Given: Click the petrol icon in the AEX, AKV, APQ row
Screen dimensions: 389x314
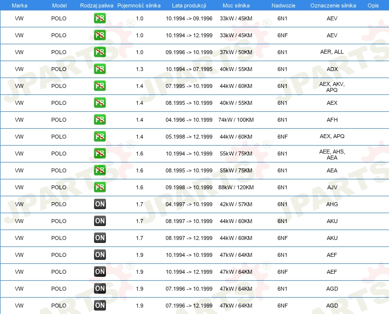Looking at the screenshot, I should 99,86.
